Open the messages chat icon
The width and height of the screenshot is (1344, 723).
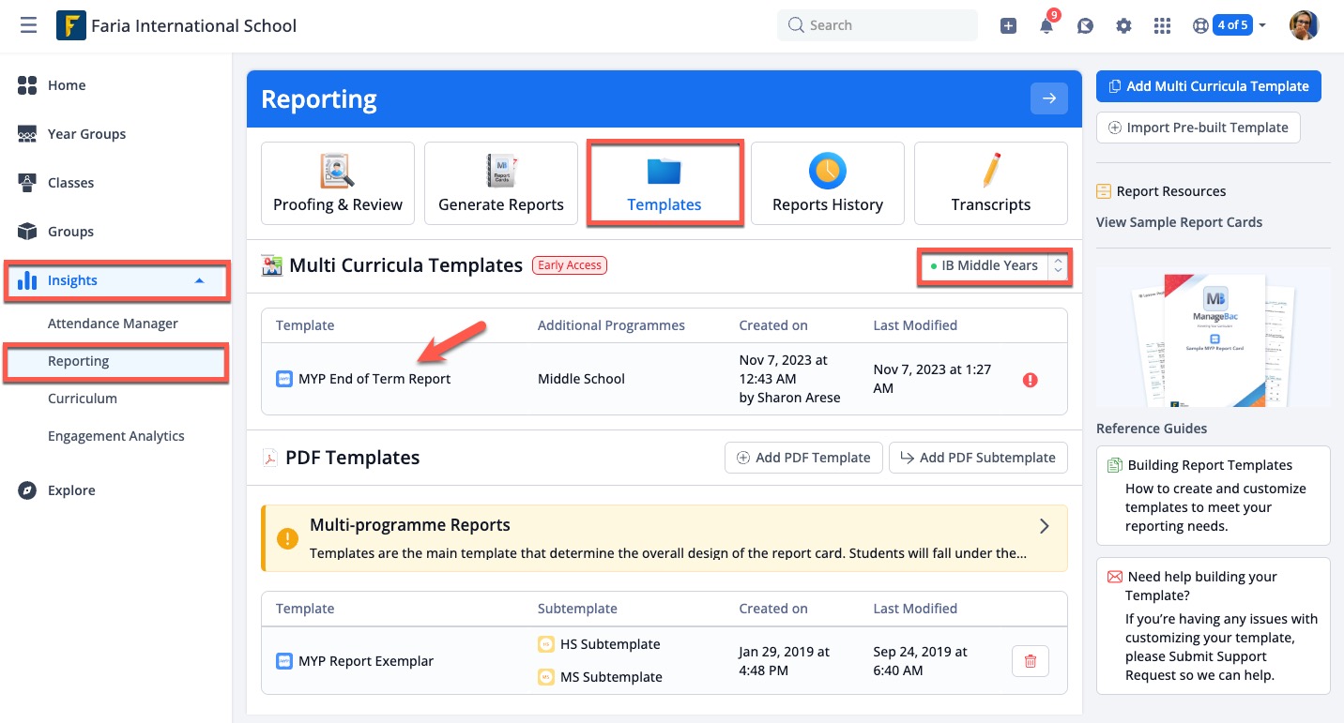point(1085,26)
